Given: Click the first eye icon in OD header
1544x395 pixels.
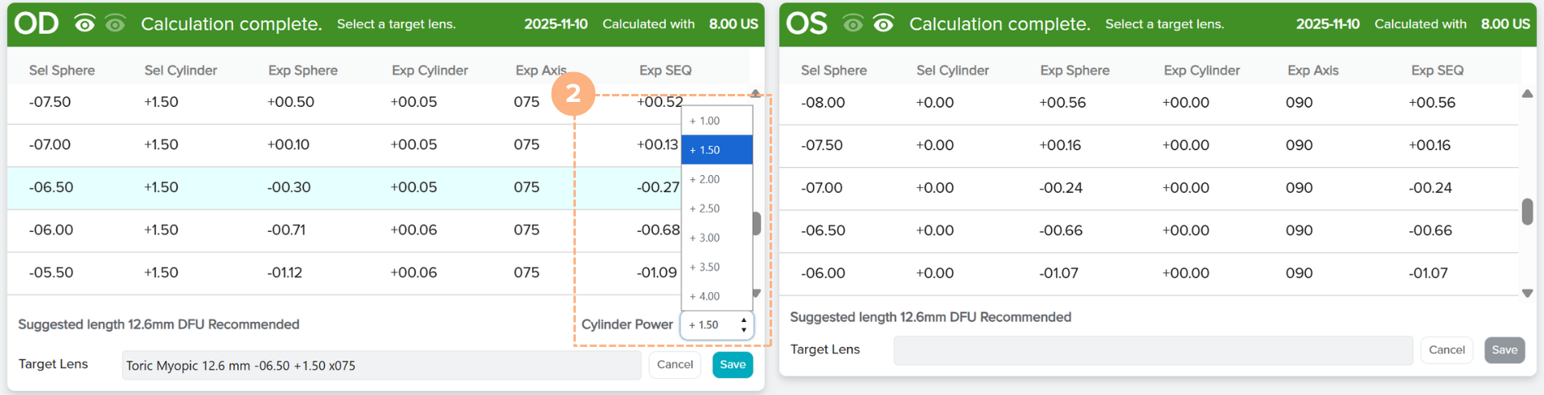Looking at the screenshot, I should coord(84,24).
